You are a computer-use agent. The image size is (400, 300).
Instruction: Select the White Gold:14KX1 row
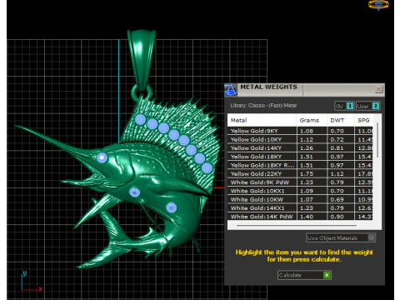tap(300, 208)
